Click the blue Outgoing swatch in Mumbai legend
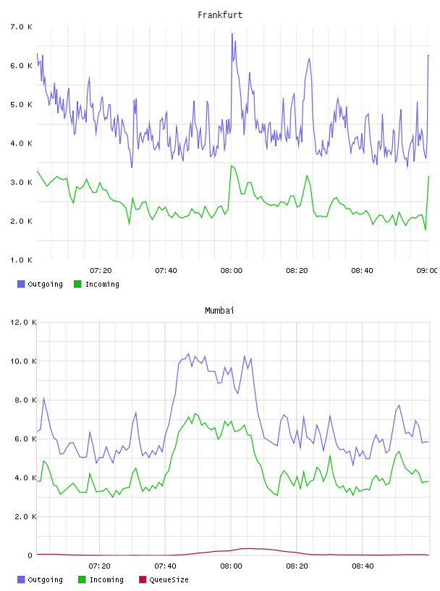This screenshot has height=591, width=440. [21, 579]
